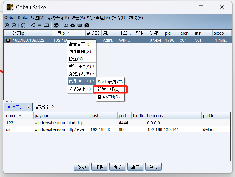Sort listeners by profile column
235x177 pixels.
[216, 116]
